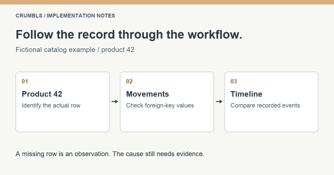Select the 'Movements' card title
The width and height of the screenshot is (334, 175).
[148, 94]
